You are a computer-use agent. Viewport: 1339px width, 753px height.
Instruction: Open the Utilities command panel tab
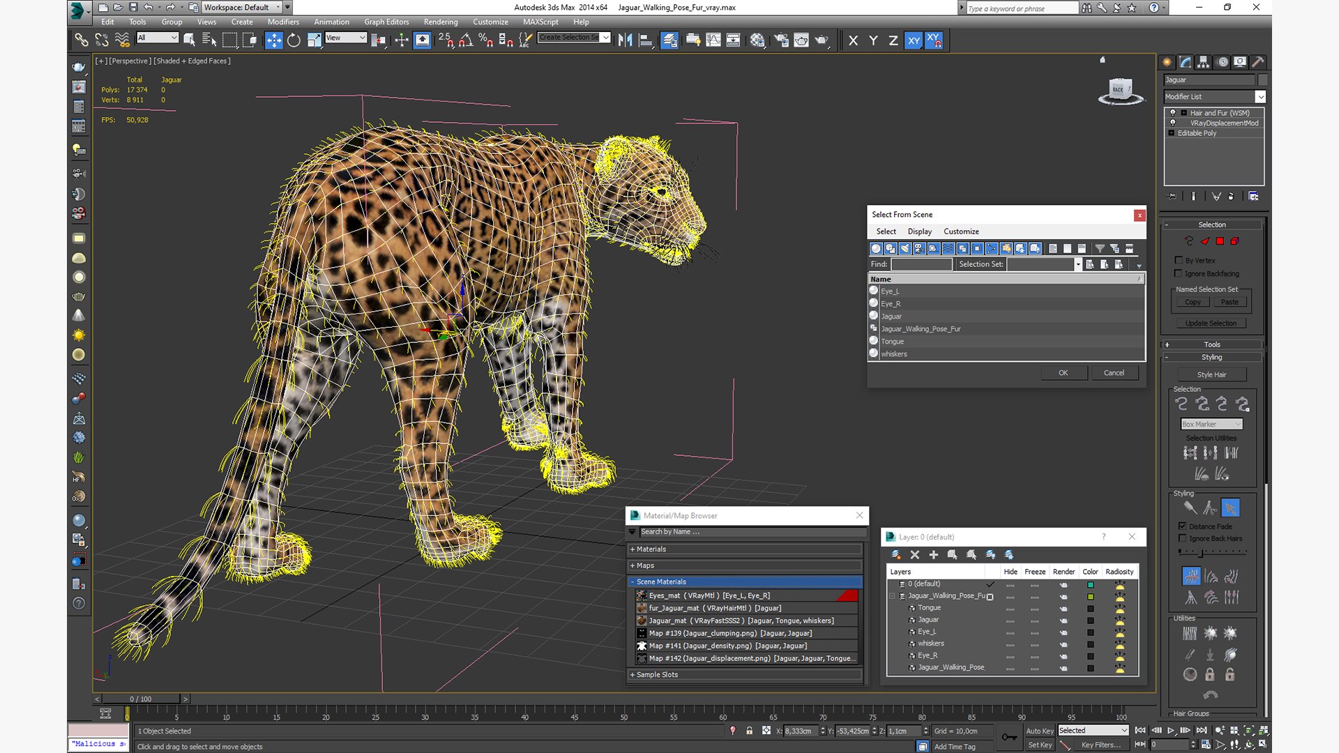point(1258,62)
